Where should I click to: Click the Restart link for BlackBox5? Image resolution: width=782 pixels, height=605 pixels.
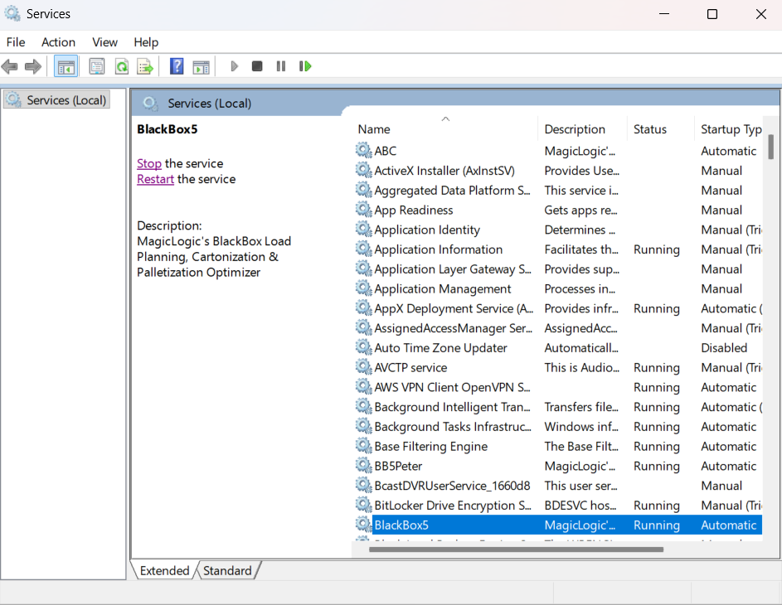point(155,179)
